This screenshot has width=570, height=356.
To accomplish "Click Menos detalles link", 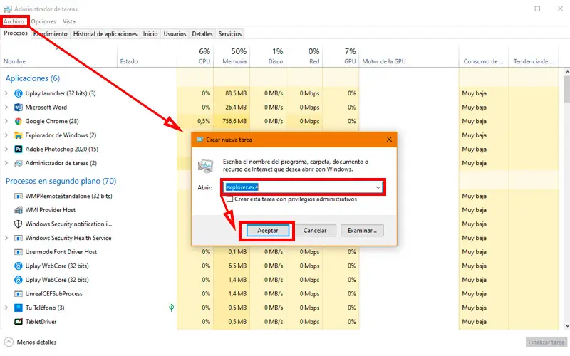I will coord(37,342).
